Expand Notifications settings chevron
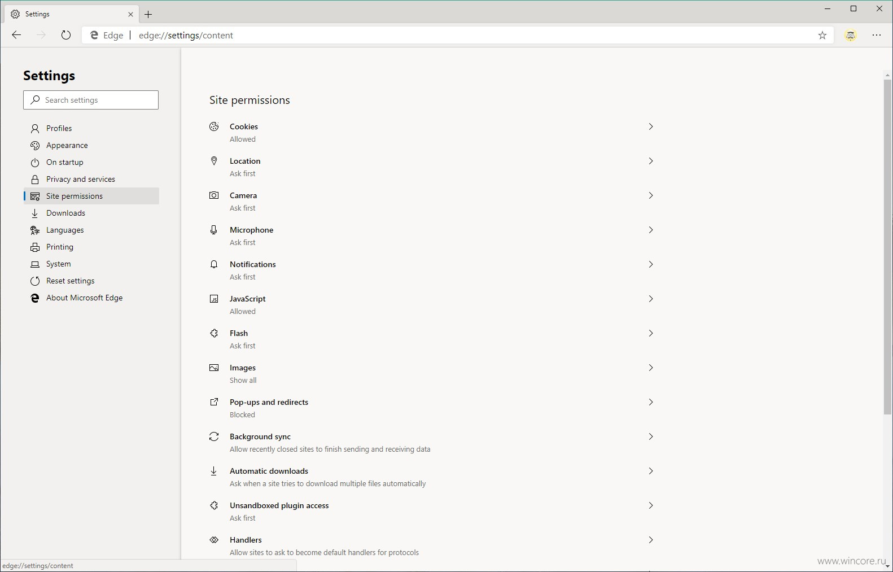 pyautogui.click(x=651, y=264)
